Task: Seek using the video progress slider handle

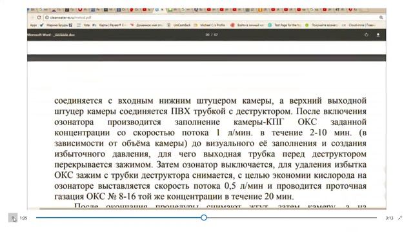Action: coord(204,218)
